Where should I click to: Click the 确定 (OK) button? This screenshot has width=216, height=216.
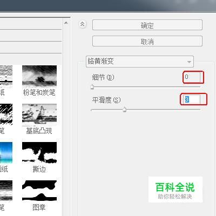(x=147, y=25)
